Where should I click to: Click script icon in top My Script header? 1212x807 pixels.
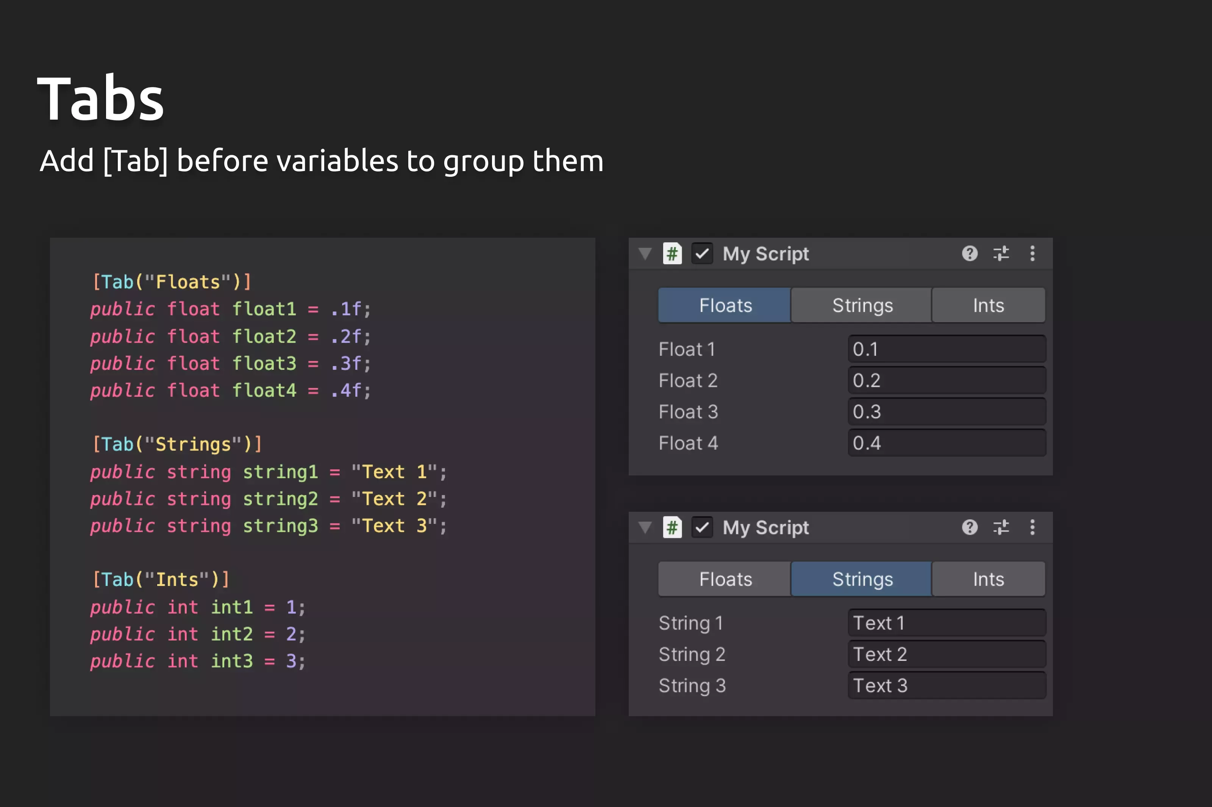point(672,253)
